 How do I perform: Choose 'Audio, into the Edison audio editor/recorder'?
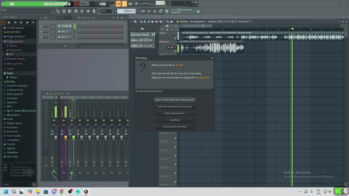point(174,100)
